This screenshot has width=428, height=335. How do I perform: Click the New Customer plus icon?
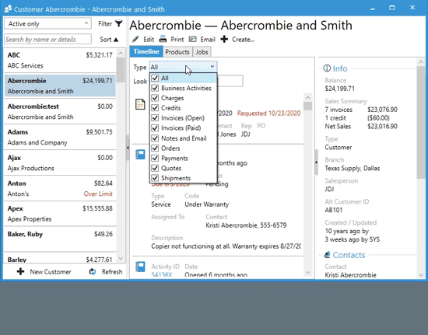[x=20, y=271]
